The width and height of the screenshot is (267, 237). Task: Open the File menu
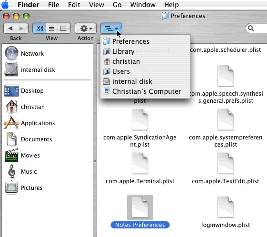coord(53,5)
